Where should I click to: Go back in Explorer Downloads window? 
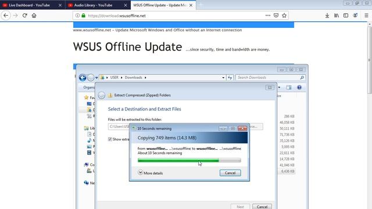pyautogui.click(x=83, y=77)
